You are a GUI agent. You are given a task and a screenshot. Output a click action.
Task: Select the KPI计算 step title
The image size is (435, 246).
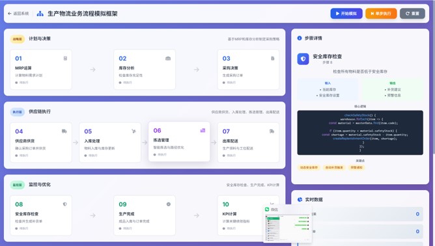click(229, 214)
